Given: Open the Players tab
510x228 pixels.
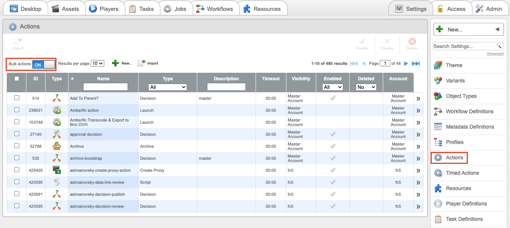Looking at the screenshot, I should tap(104, 9).
